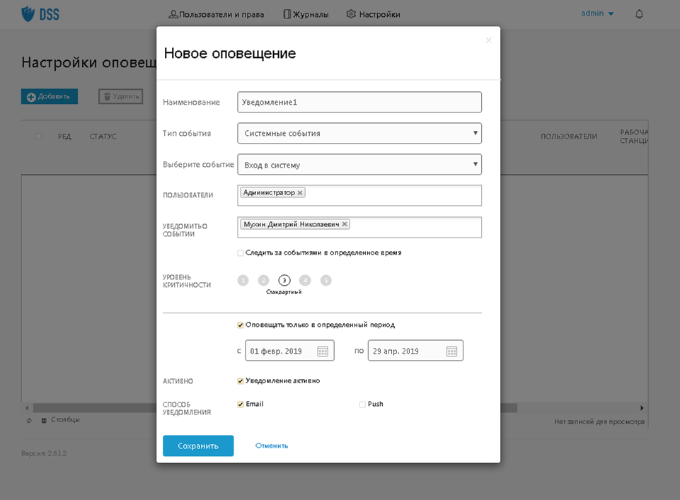The height and width of the screenshot is (500, 680).
Task: Open the Настройки menu
Action: click(373, 14)
